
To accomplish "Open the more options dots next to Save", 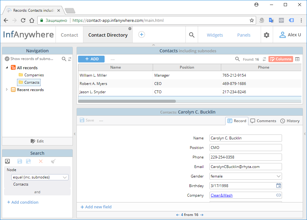I will (x=101, y=121).
